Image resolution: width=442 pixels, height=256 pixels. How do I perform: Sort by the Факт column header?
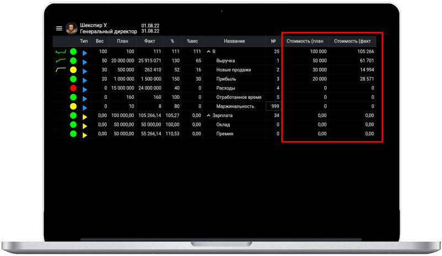[149, 41]
